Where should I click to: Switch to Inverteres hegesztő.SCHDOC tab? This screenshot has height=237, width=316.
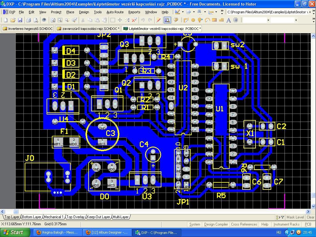coord(27,29)
